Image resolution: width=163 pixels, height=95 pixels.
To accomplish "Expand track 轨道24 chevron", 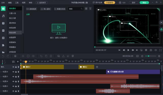I will pyautogui.click(x=1, y=82).
